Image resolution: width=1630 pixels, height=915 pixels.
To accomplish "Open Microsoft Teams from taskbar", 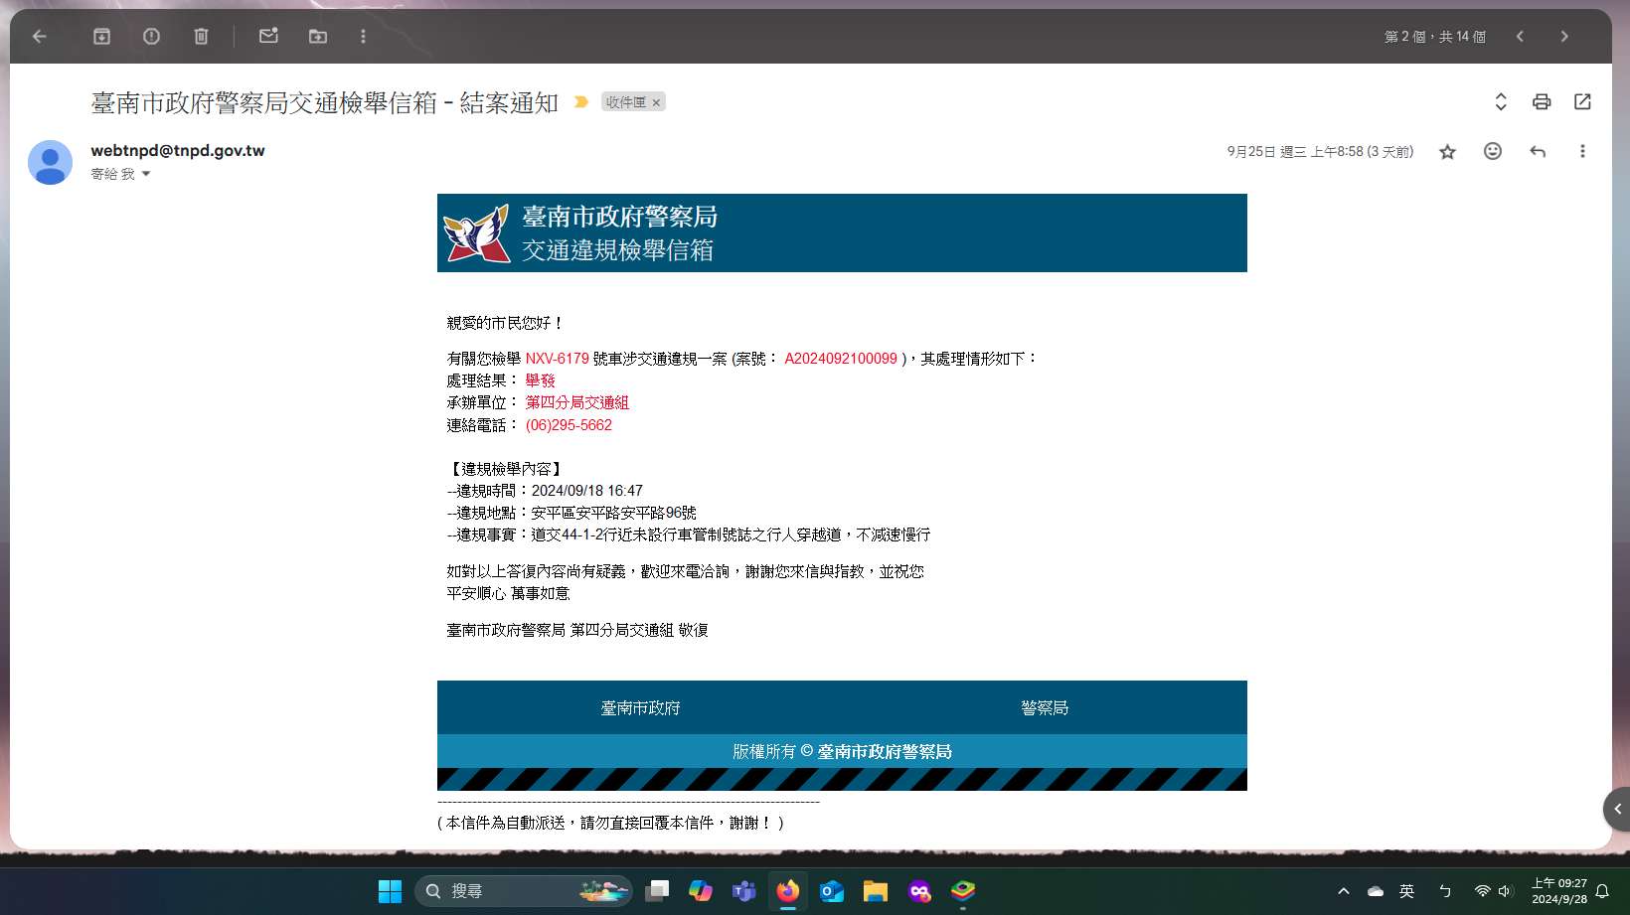I will (x=744, y=891).
